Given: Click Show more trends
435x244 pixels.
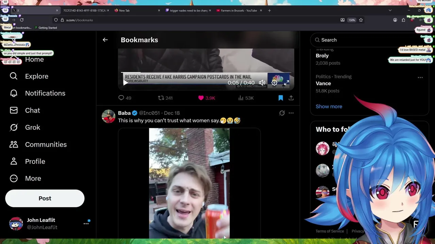Looking at the screenshot, I should pyautogui.click(x=329, y=106).
